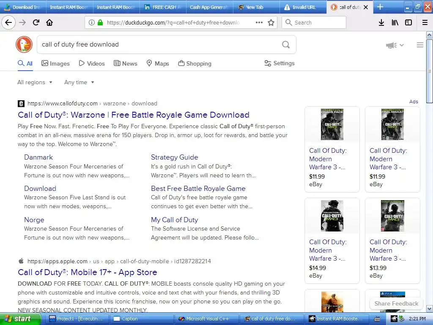Click the green padlock security icon
433x325 pixels.
click(x=100, y=23)
